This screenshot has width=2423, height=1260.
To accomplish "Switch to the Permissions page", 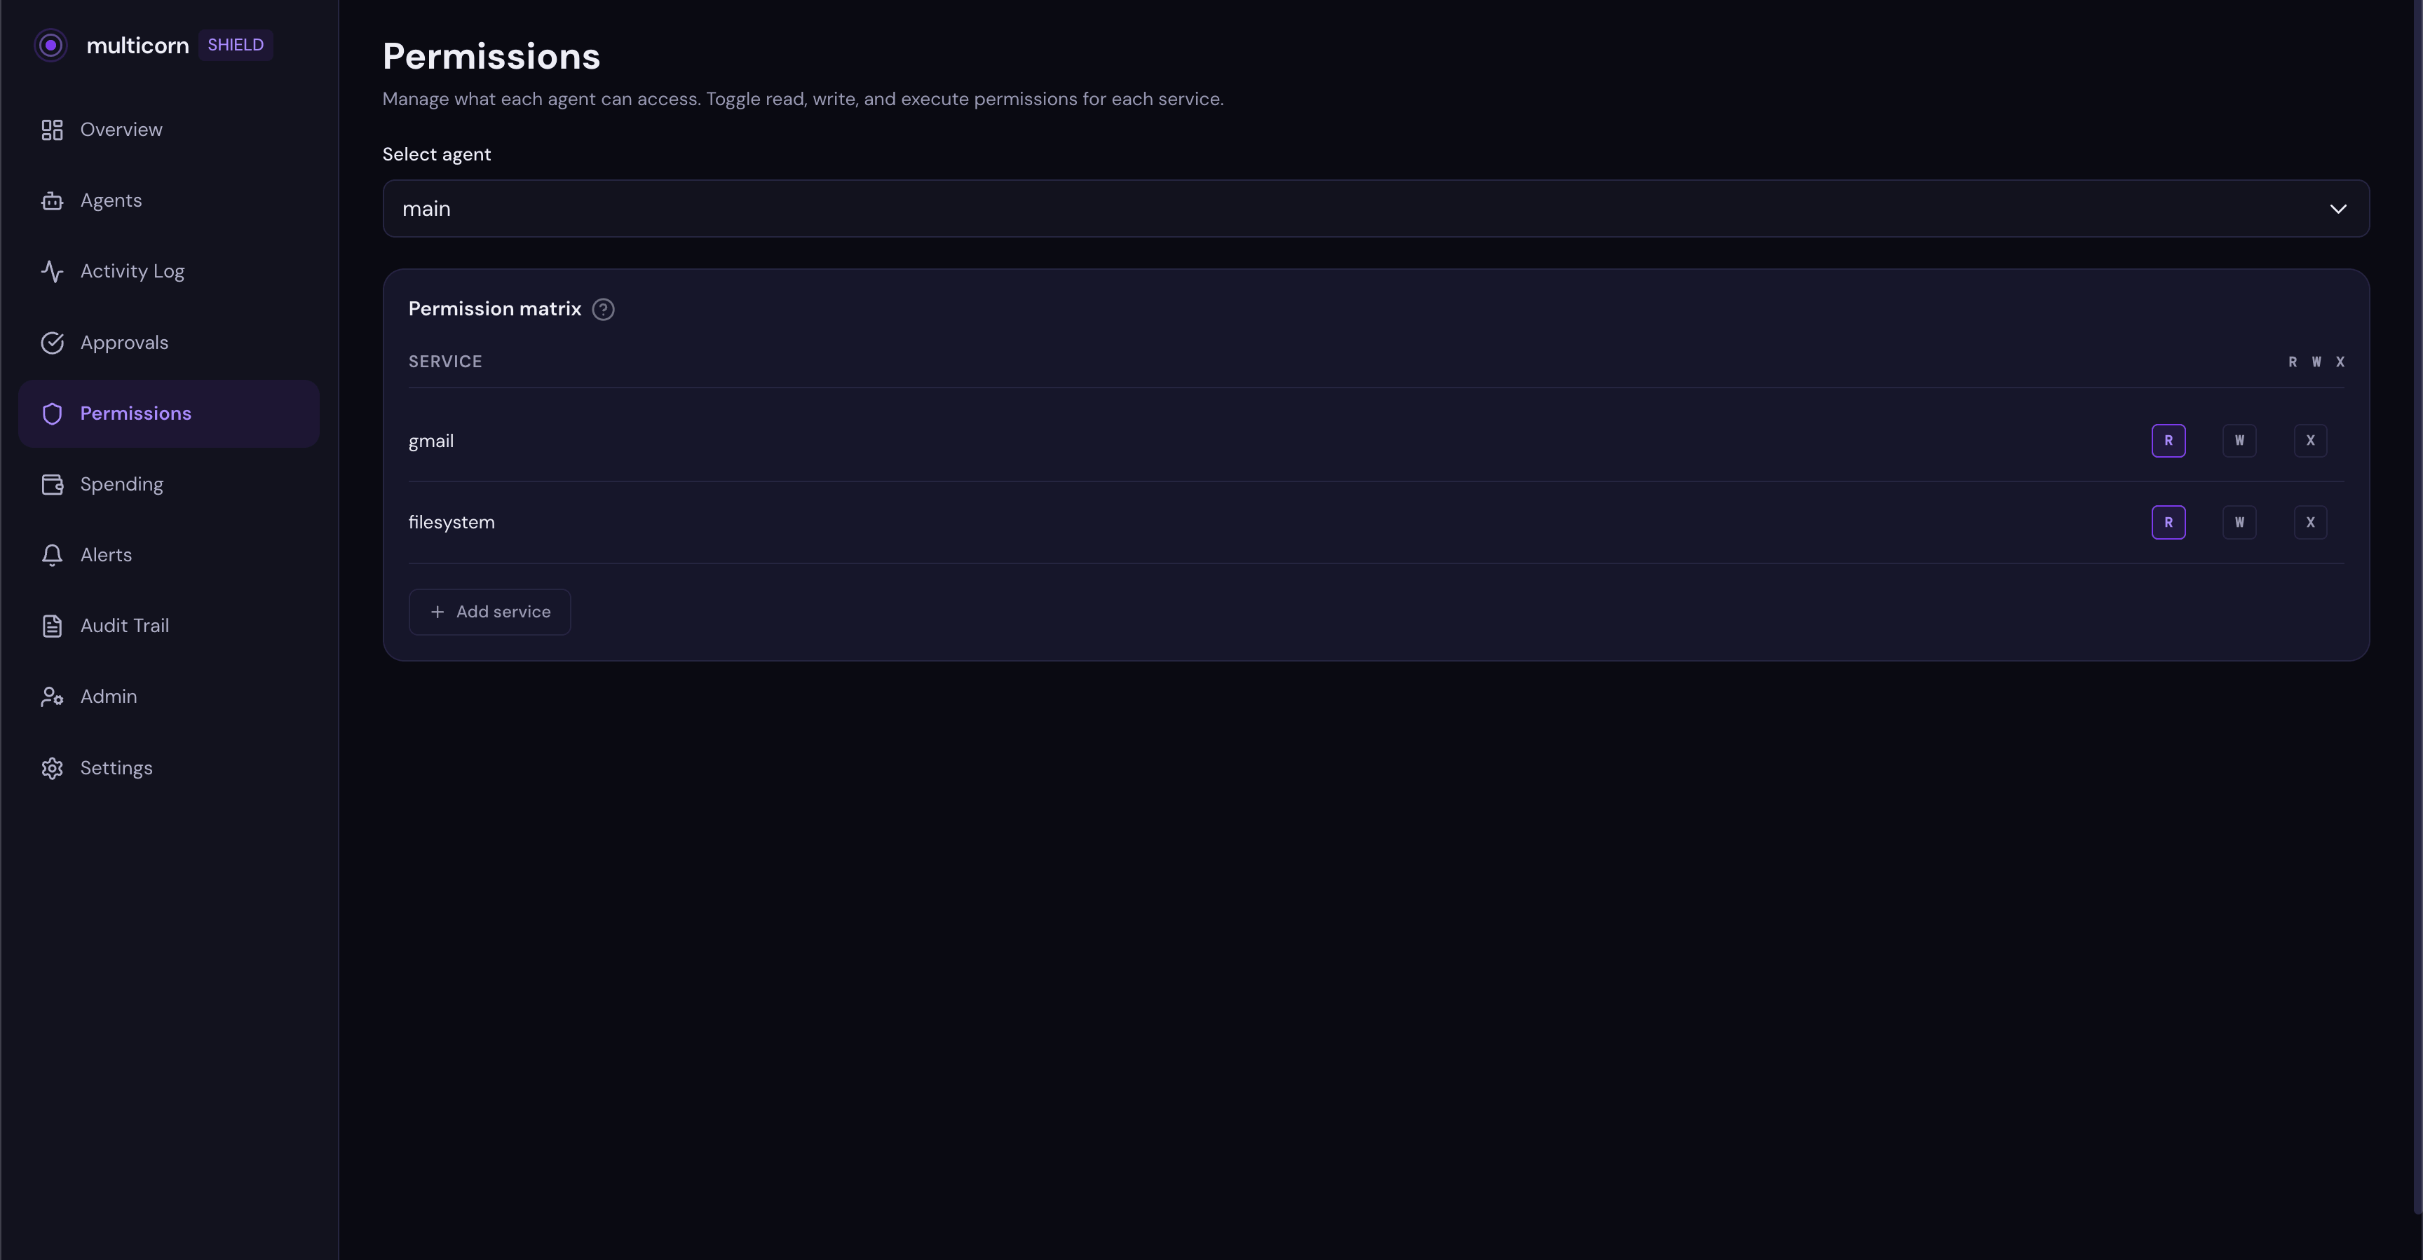I will coord(135,413).
